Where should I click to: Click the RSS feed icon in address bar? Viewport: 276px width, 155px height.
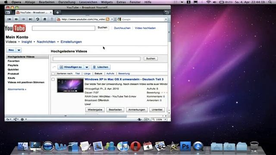107,19
